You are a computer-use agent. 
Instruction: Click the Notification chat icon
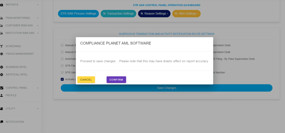2,122
